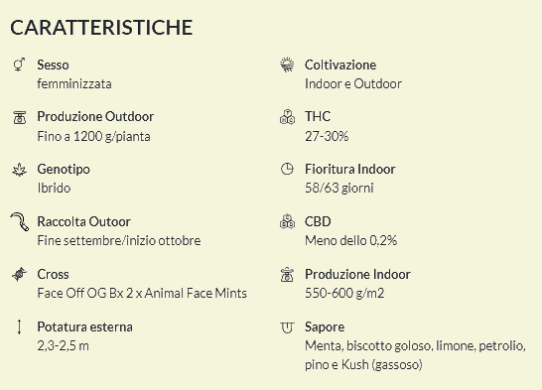Screen dimensions: 542x390
Task: Click the DNA helix icon beside Cross
Action: coord(20,274)
